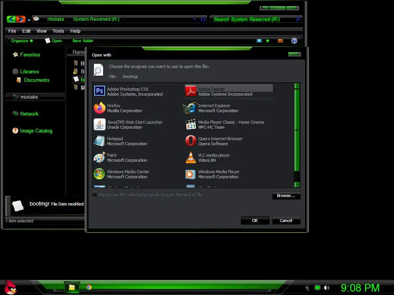Click search magnifier in Explorer search box

[298, 19]
